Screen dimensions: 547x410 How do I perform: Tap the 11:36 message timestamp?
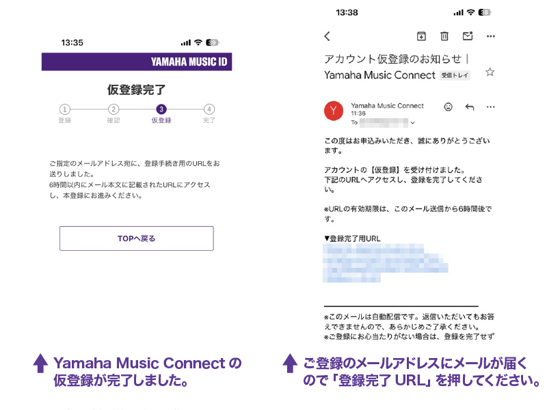pos(358,113)
